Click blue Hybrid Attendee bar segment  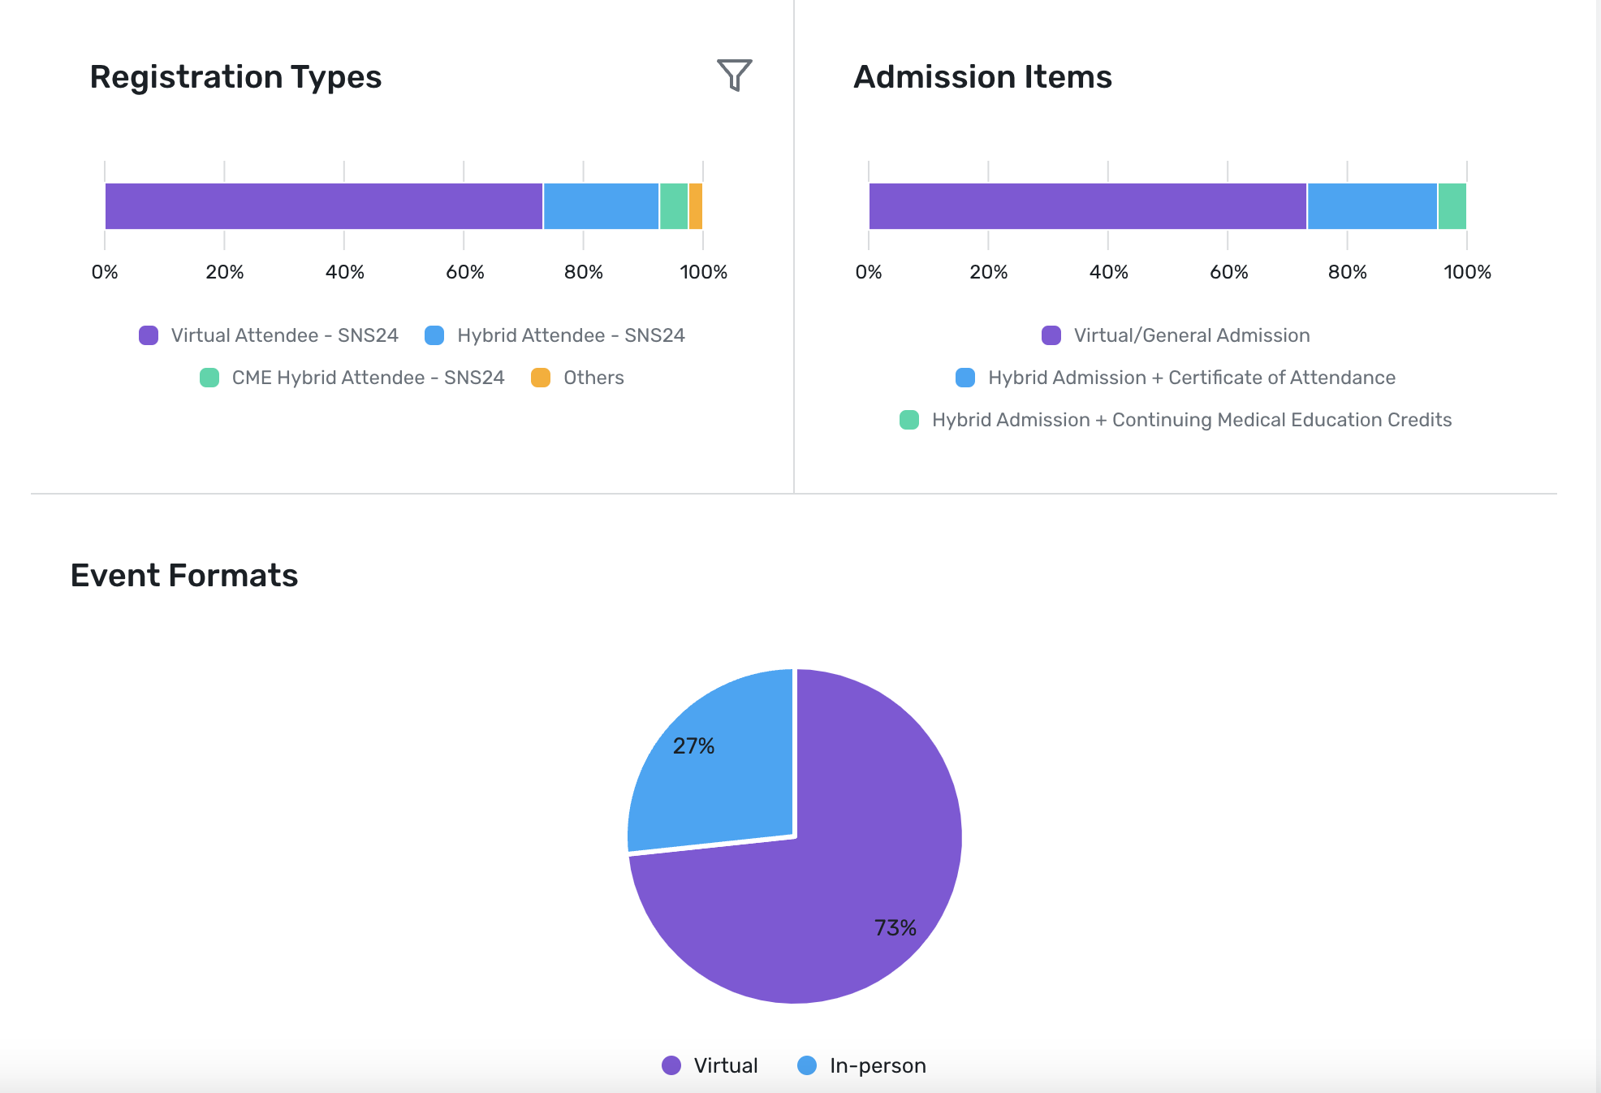[x=601, y=206]
